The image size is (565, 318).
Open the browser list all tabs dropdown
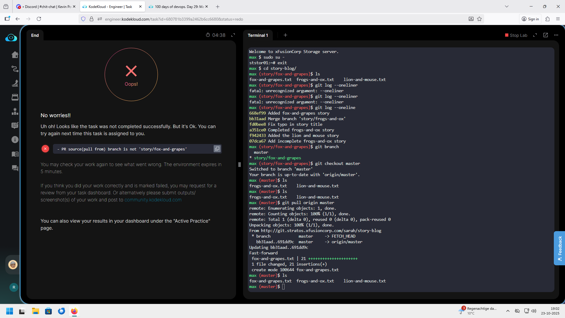point(506,6)
